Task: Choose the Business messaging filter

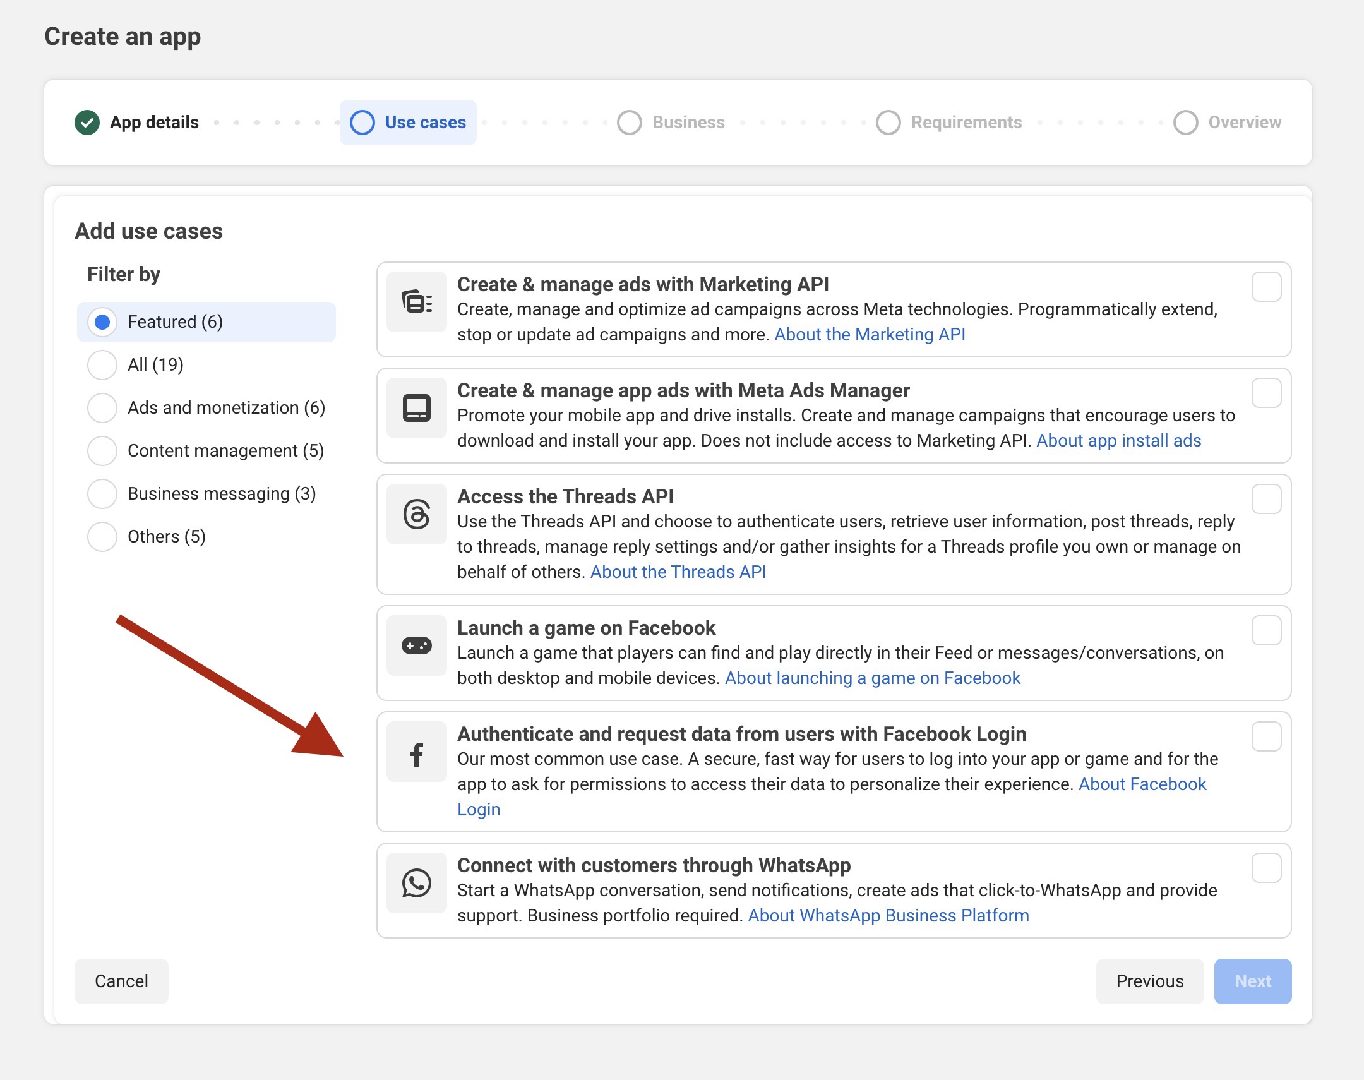Action: [102, 494]
